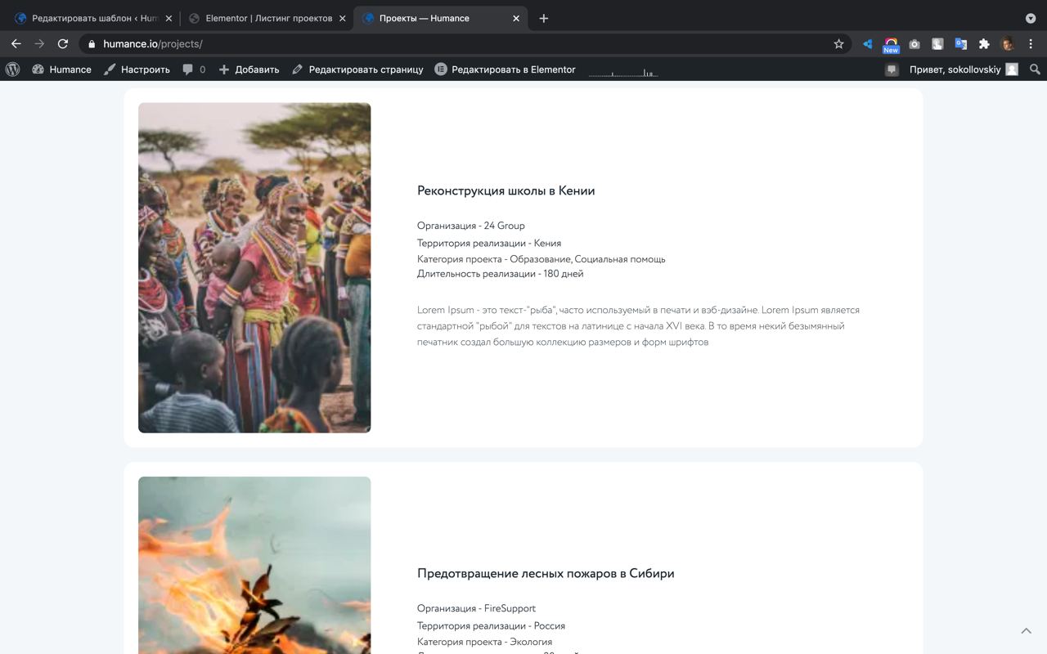Click text Организация - 24 Group
Viewport: 1047px width, 654px height.
(x=471, y=226)
